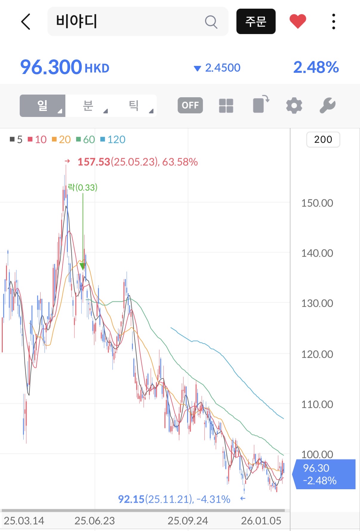Click the 200 candle count box
Viewport: 360px width, 531px height.
(323, 139)
